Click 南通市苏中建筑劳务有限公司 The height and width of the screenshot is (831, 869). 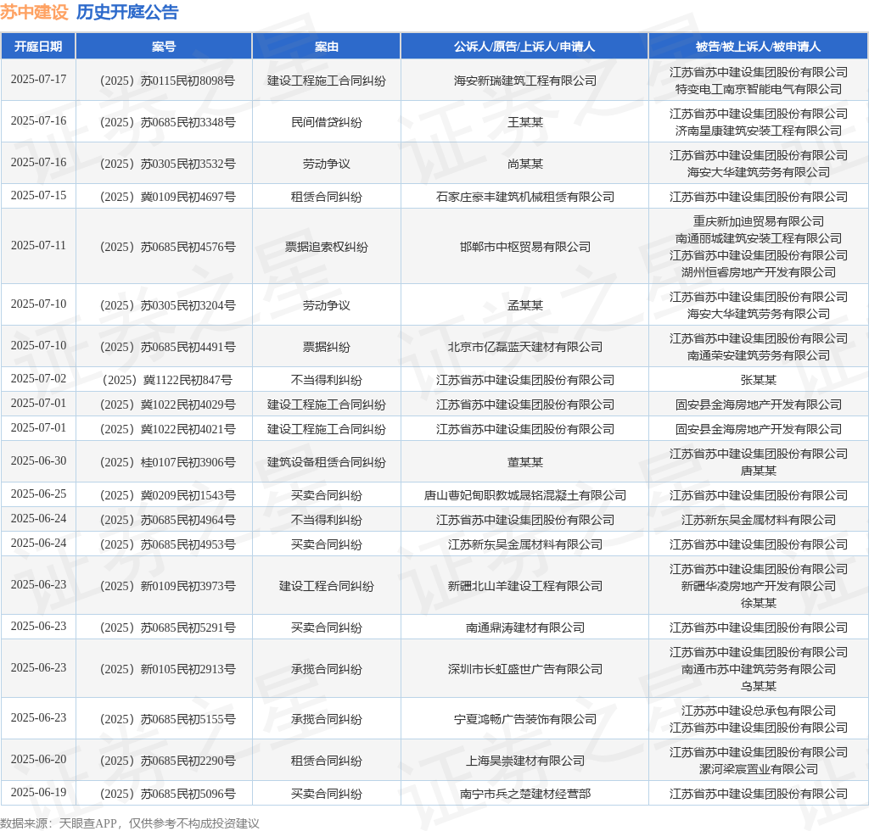click(x=758, y=669)
